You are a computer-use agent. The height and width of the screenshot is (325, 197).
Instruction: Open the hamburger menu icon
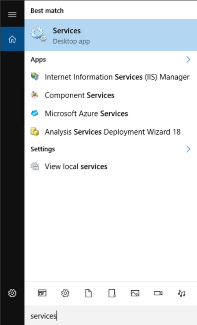click(x=12, y=15)
